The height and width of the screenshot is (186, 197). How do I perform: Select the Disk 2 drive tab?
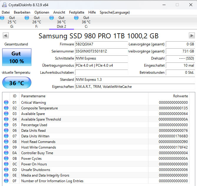(x=62, y=22)
